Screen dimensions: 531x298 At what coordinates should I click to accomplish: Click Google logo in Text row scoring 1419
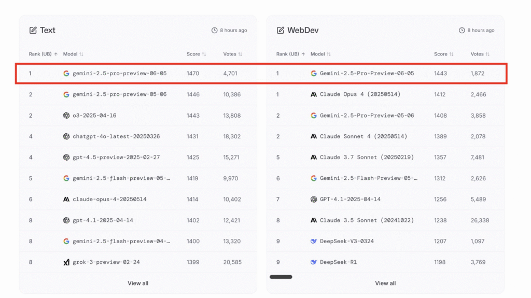coord(66,178)
